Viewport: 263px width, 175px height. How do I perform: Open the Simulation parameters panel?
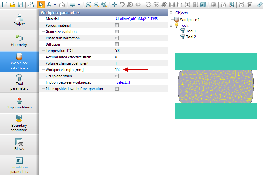(19, 165)
